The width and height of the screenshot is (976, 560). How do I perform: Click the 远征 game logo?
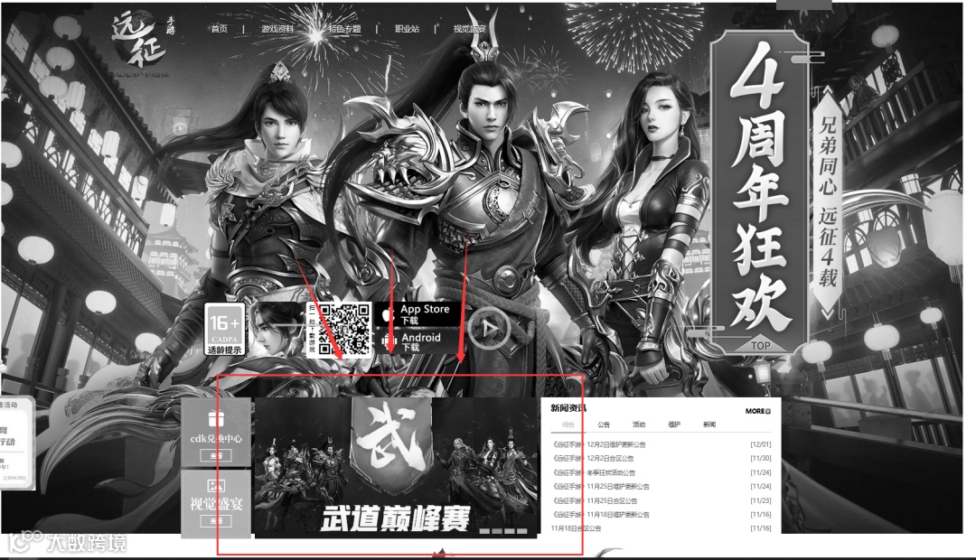pyautogui.click(x=142, y=41)
